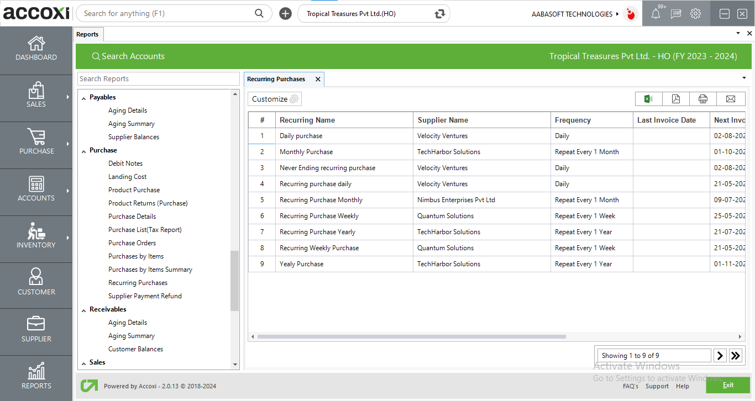This screenshot has height=401, width=755.
Task: Collapse the Purchase reports section
Action: 84,151
